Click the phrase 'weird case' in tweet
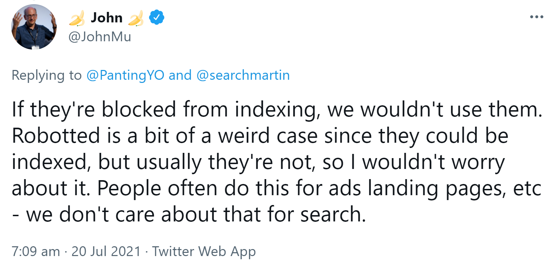This screenshot has height=269, width=556. [268, 136]
